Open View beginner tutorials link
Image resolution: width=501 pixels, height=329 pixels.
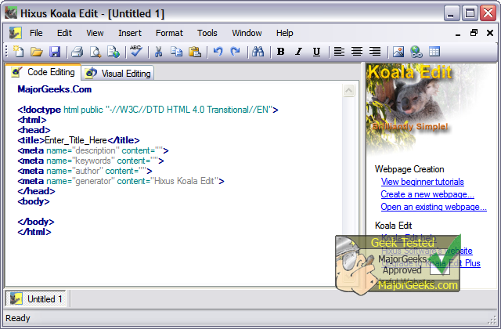click(422, 182)
